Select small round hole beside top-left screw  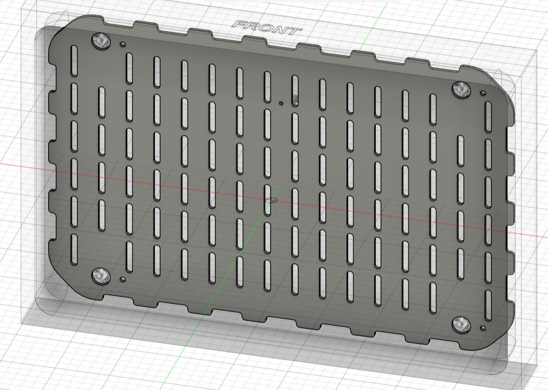123,44
